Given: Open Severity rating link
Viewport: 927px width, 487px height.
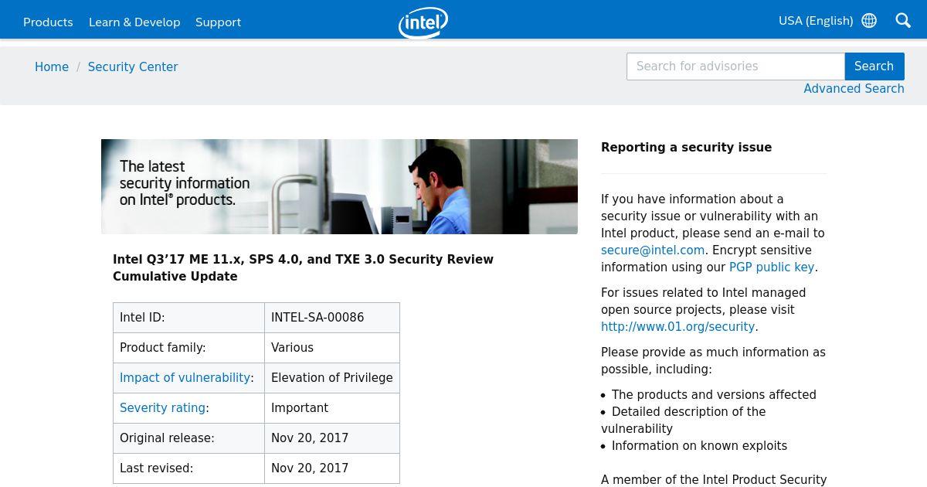Looking at the screenshot, I should click(x=162, y=408).
